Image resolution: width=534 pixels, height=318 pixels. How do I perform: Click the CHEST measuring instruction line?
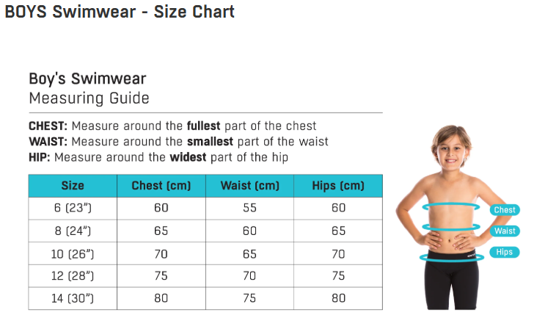tap(172, 126)
